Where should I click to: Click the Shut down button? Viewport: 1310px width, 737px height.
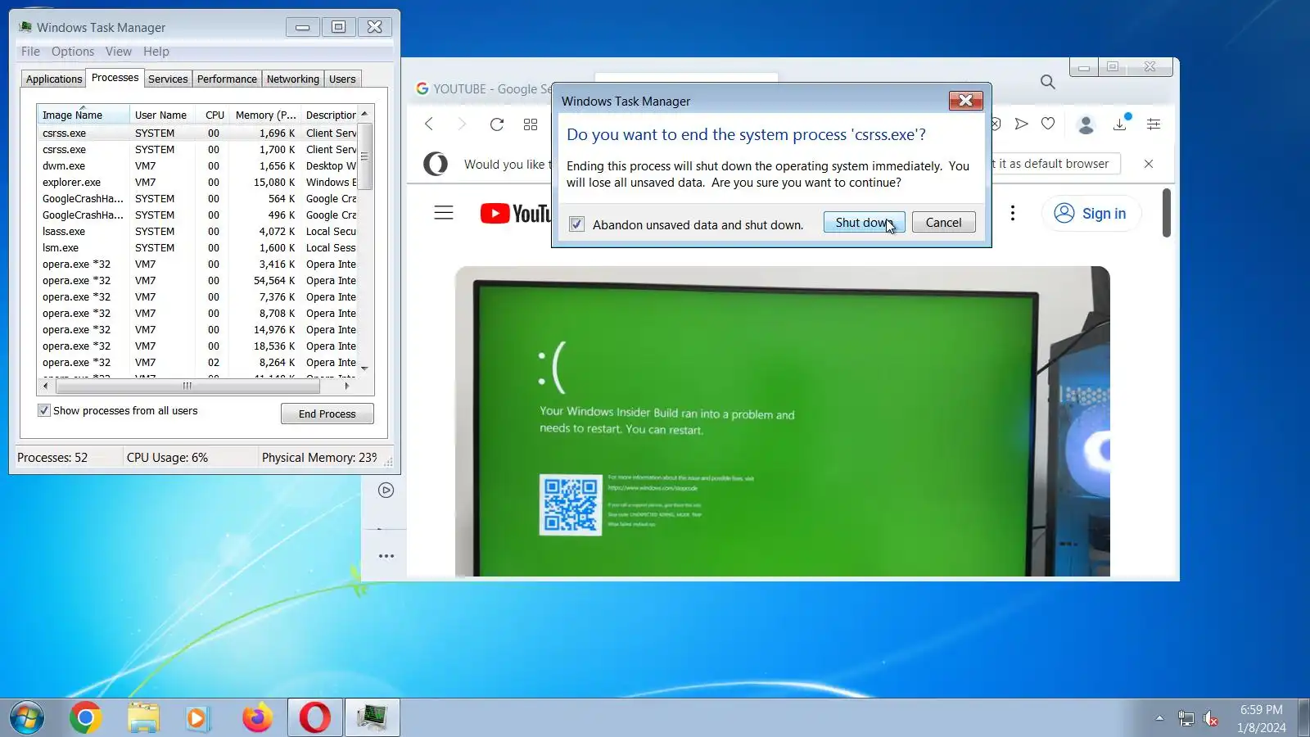click(x=864, y=223)
